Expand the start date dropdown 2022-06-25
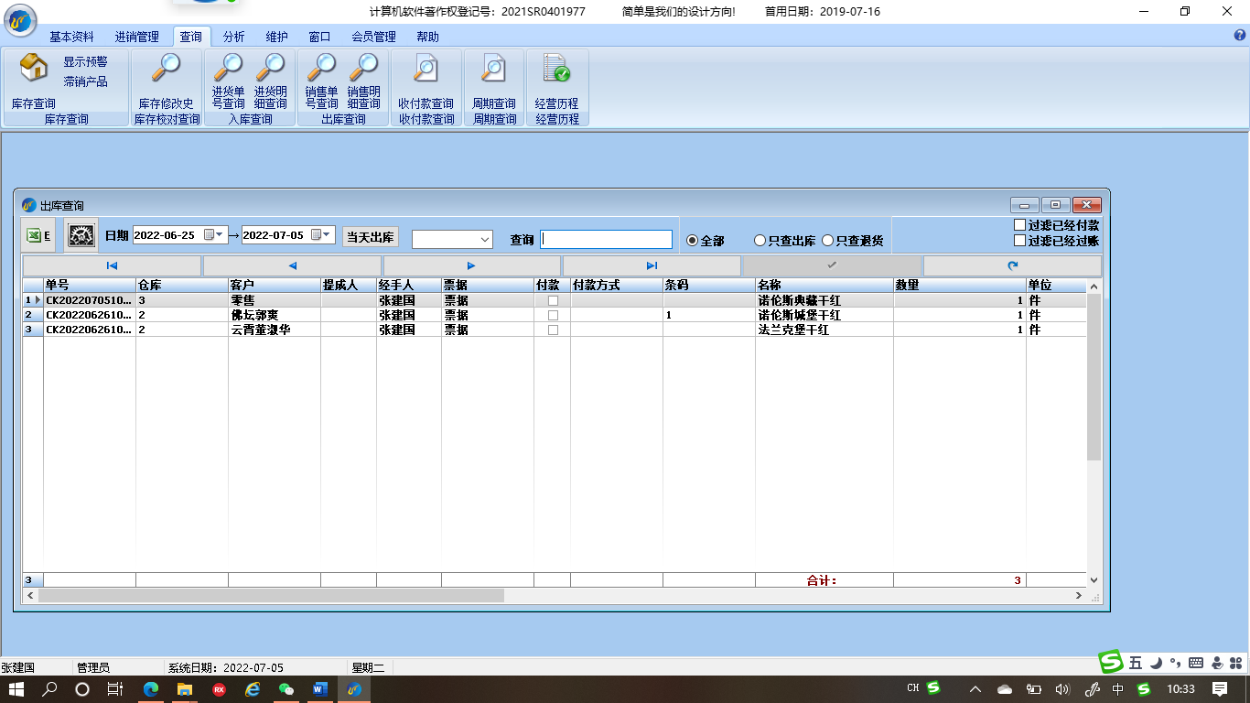 tap(214, 235)
